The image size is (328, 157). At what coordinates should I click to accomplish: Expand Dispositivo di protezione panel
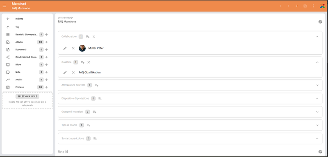coord(317,98)
